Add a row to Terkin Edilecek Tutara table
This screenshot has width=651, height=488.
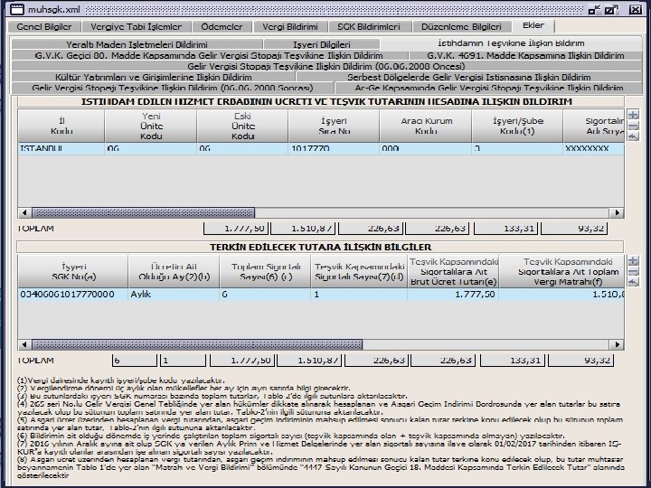coord(633,260)
